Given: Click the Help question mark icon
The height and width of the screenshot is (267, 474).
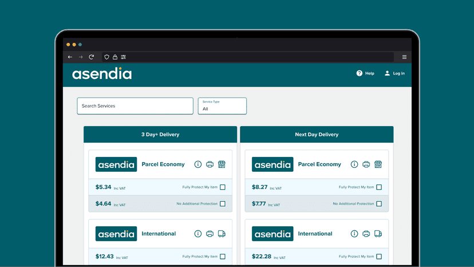Looking at the screenshot, I should pyautogui.click(x=359, y=73).
